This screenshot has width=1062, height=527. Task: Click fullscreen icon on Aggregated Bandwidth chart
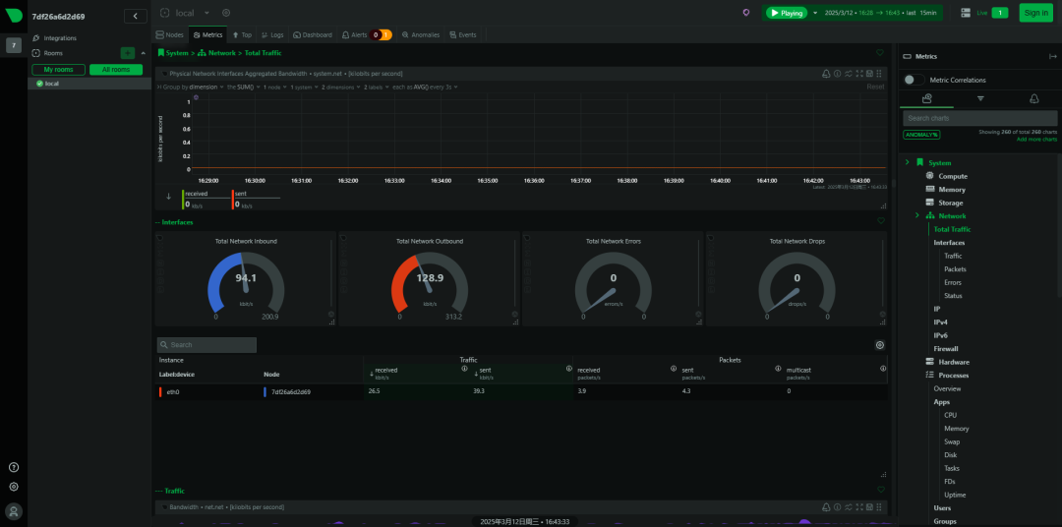pyautogui.click(x=859, y=73)
